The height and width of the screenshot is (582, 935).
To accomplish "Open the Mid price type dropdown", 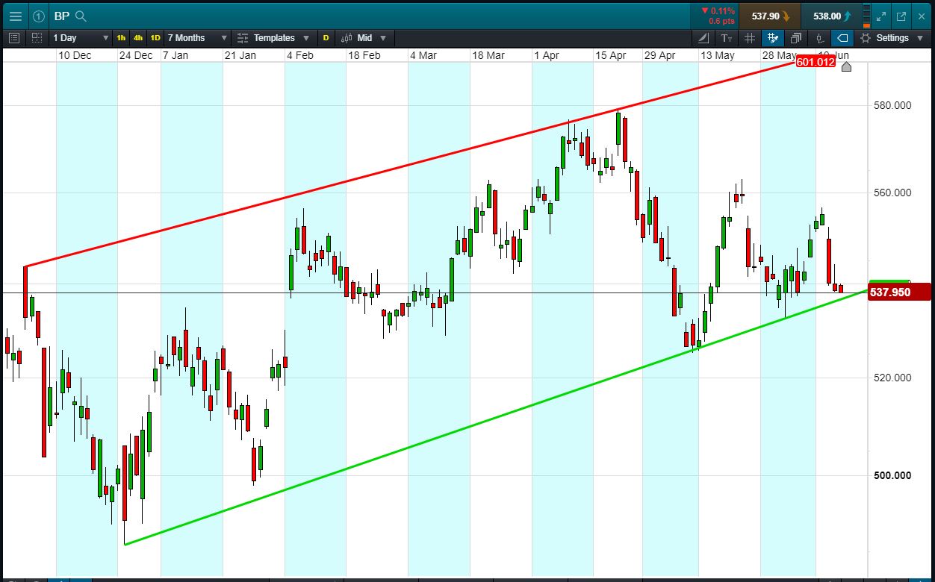I will (x=364, y=37).
